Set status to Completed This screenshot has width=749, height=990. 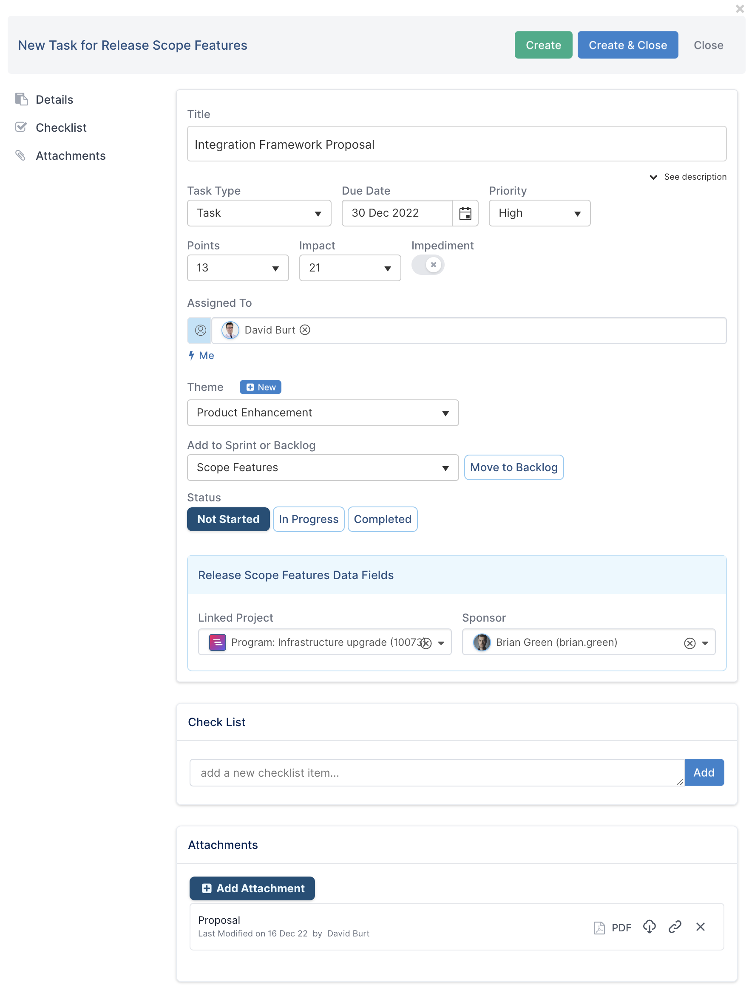tap(382, 519)
